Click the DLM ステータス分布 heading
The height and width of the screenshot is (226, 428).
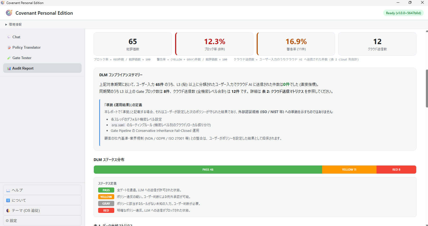click(x=109, y=160)
